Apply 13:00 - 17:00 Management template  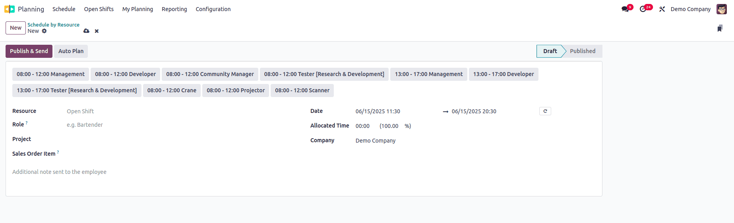tap(429, 74)
